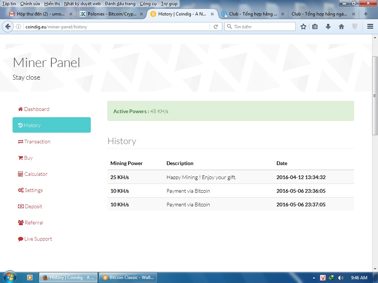Click the Miner Panel heading
The width and height of the screenshot is (378, 283).
pyautogui.click(x=46, y=63)
